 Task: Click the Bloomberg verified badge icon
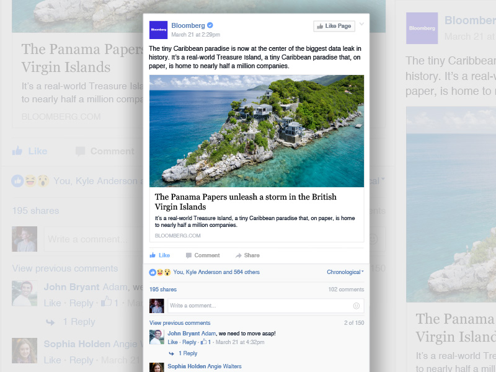tap(210, 25)
